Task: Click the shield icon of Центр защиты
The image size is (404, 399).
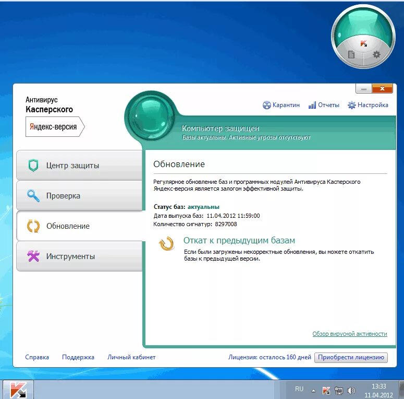Action: 33,166
